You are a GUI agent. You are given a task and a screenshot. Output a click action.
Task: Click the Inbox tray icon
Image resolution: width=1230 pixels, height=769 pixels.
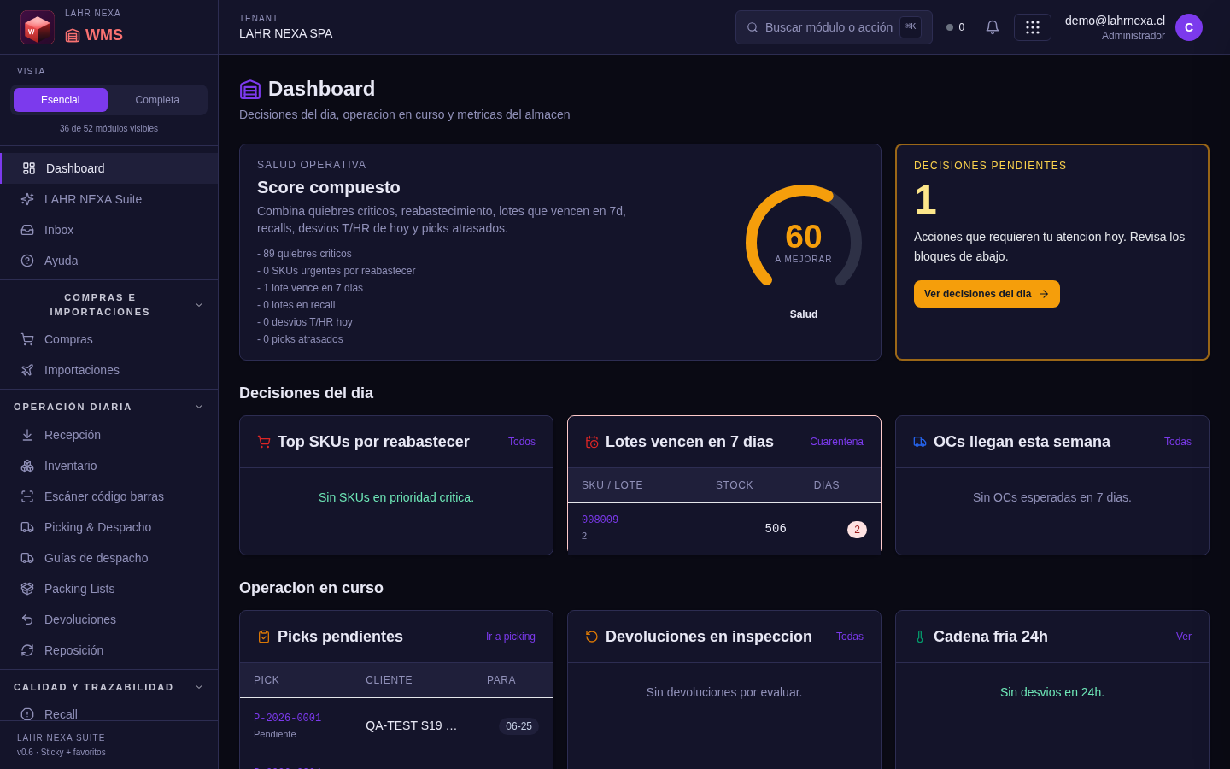point(27,230)
